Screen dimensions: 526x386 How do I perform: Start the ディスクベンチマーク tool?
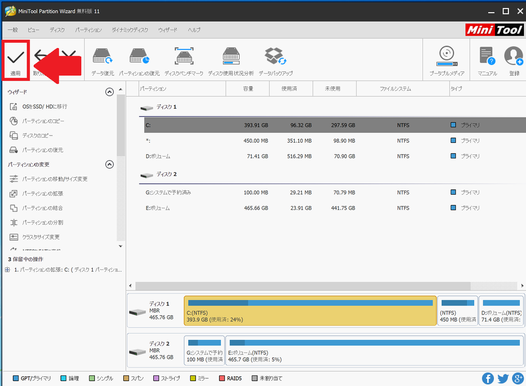(184, 61)
